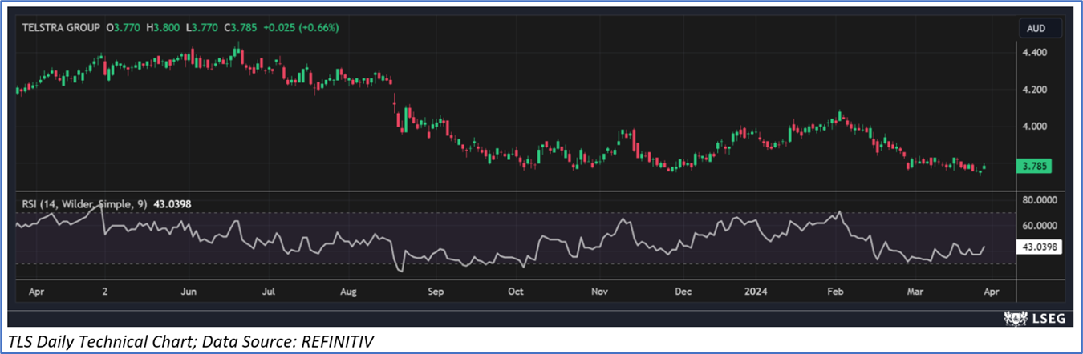Screen dimensions: 1083x354
Task: Click the Feb label on the time axis
Action: click(835, 292)
